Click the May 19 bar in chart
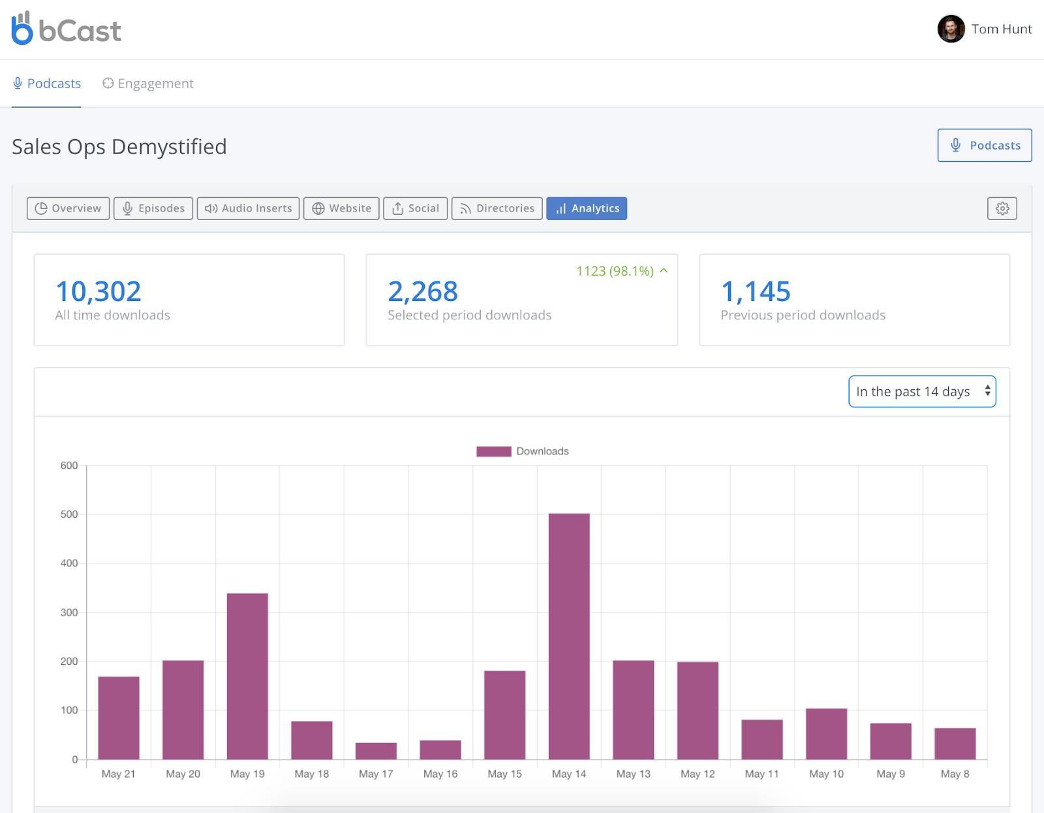This screenshot has height=813, width=1044. click(247, 676)
